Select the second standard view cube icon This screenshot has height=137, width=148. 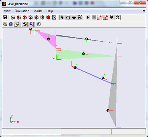[x=18, y=17]
